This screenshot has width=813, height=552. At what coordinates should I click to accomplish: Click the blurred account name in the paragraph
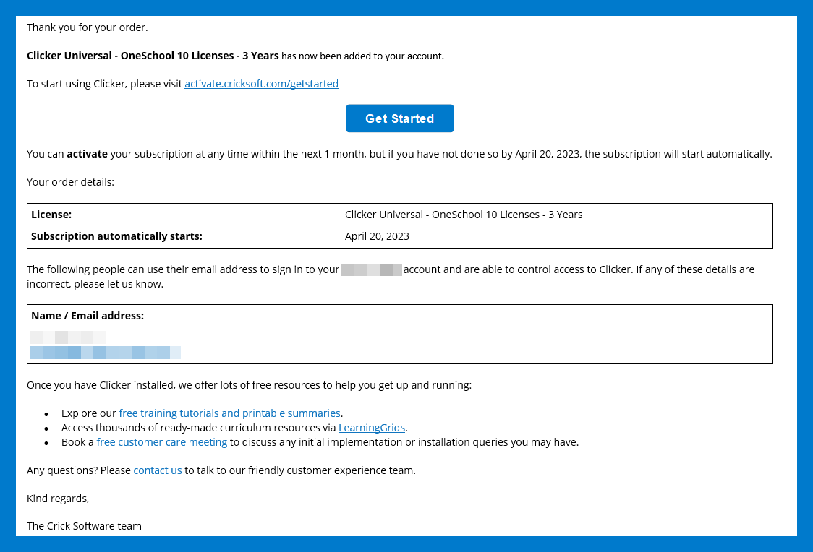tap(372, 269)
